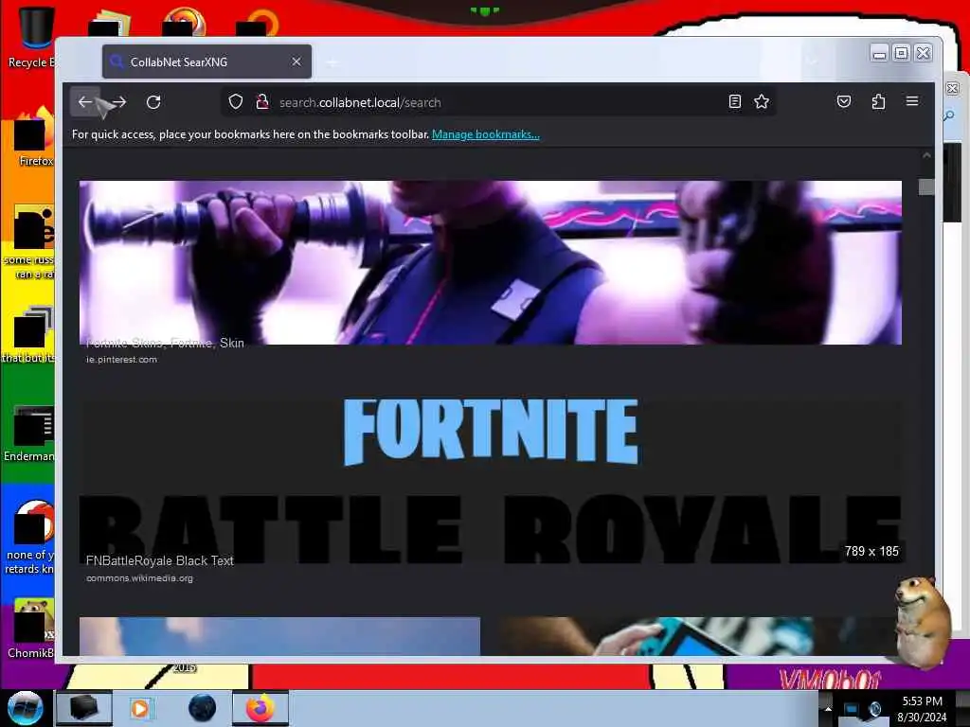This screenshot has width=970, height=727.
Task: Click the 789 x 185 image size label
Action: pyautogui.click(x=871, y=551)
